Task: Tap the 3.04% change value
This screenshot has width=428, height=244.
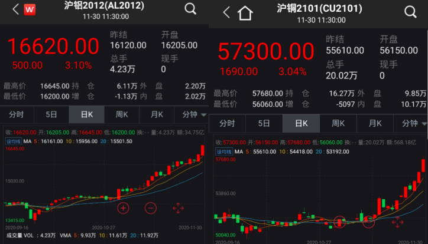Action: 293,71
